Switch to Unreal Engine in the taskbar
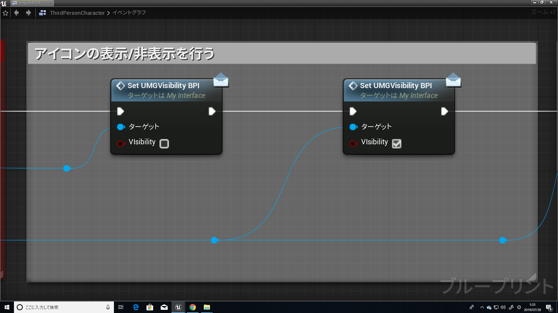 click(178, 307)
